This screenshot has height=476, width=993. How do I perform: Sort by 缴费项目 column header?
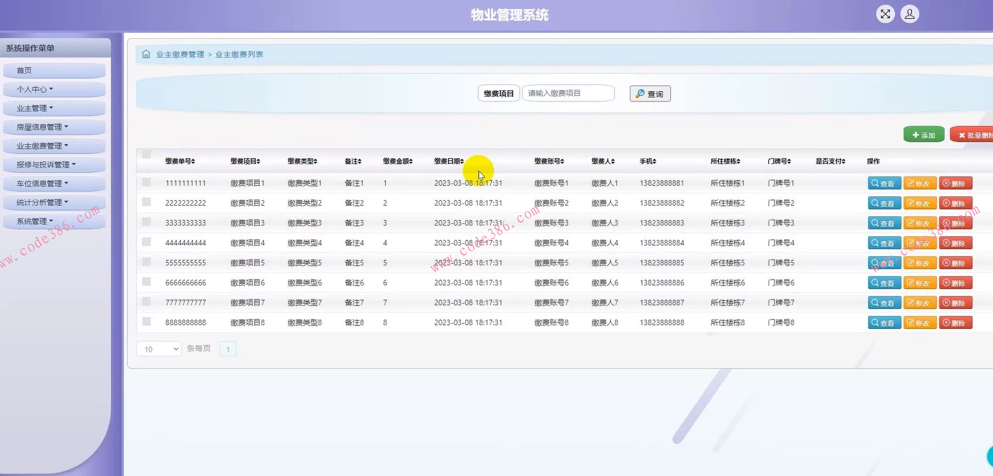[245, 161]
